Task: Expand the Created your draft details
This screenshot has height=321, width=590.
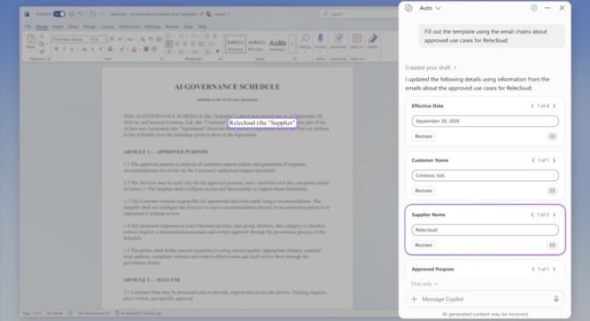Action: (x=431, y=67)
